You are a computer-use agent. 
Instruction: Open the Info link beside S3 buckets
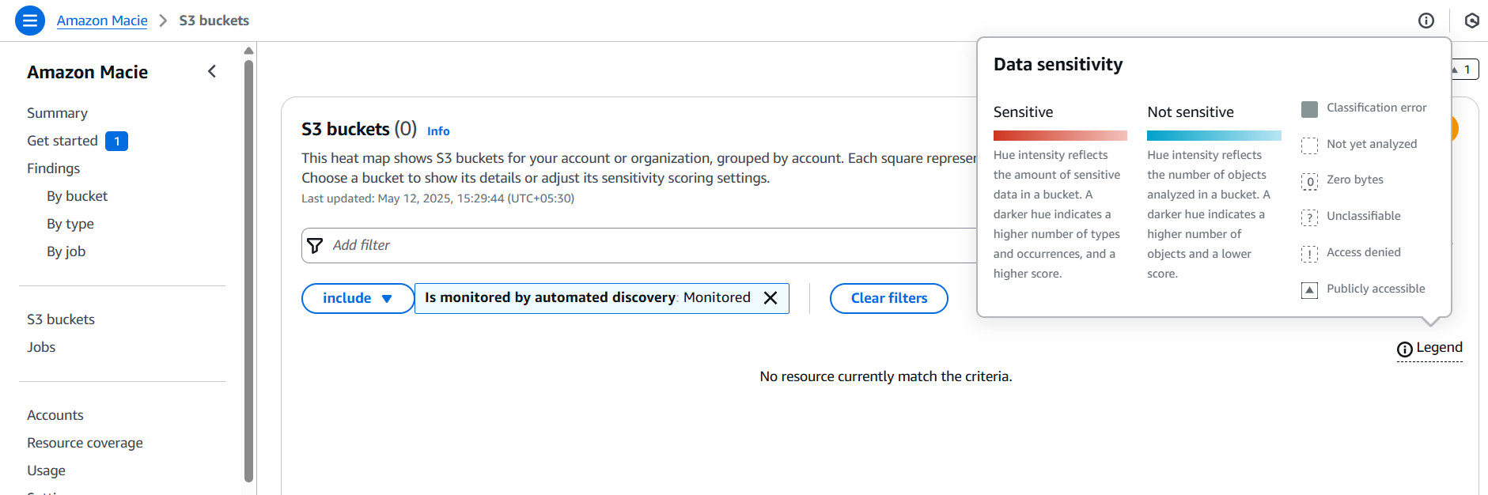coord(438,131)
